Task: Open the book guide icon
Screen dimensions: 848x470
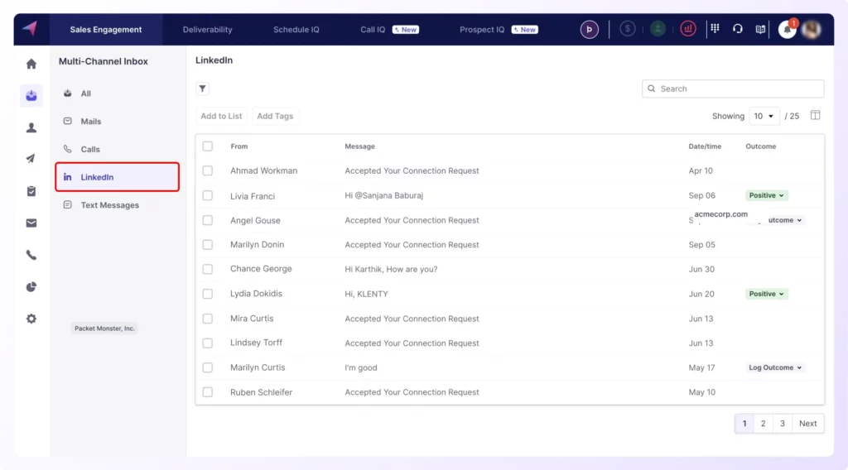Action: click(760, 29)
